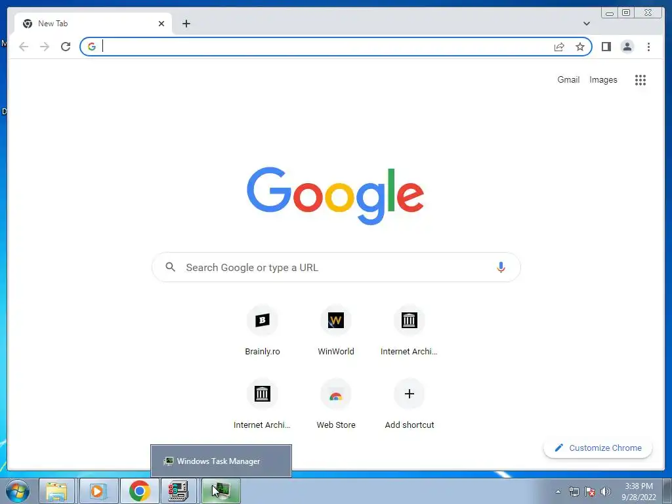The image size is (672, 504).
Task: Show hidden system tray icons
Action: [558, 492]
